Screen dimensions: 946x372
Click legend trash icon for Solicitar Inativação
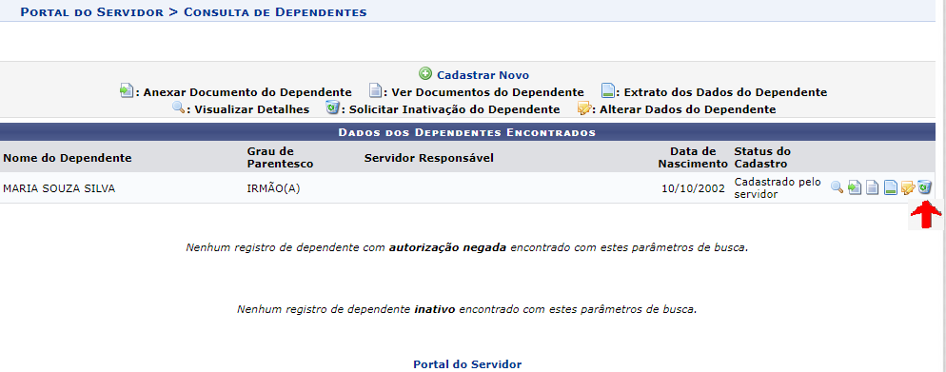point(332,108)
